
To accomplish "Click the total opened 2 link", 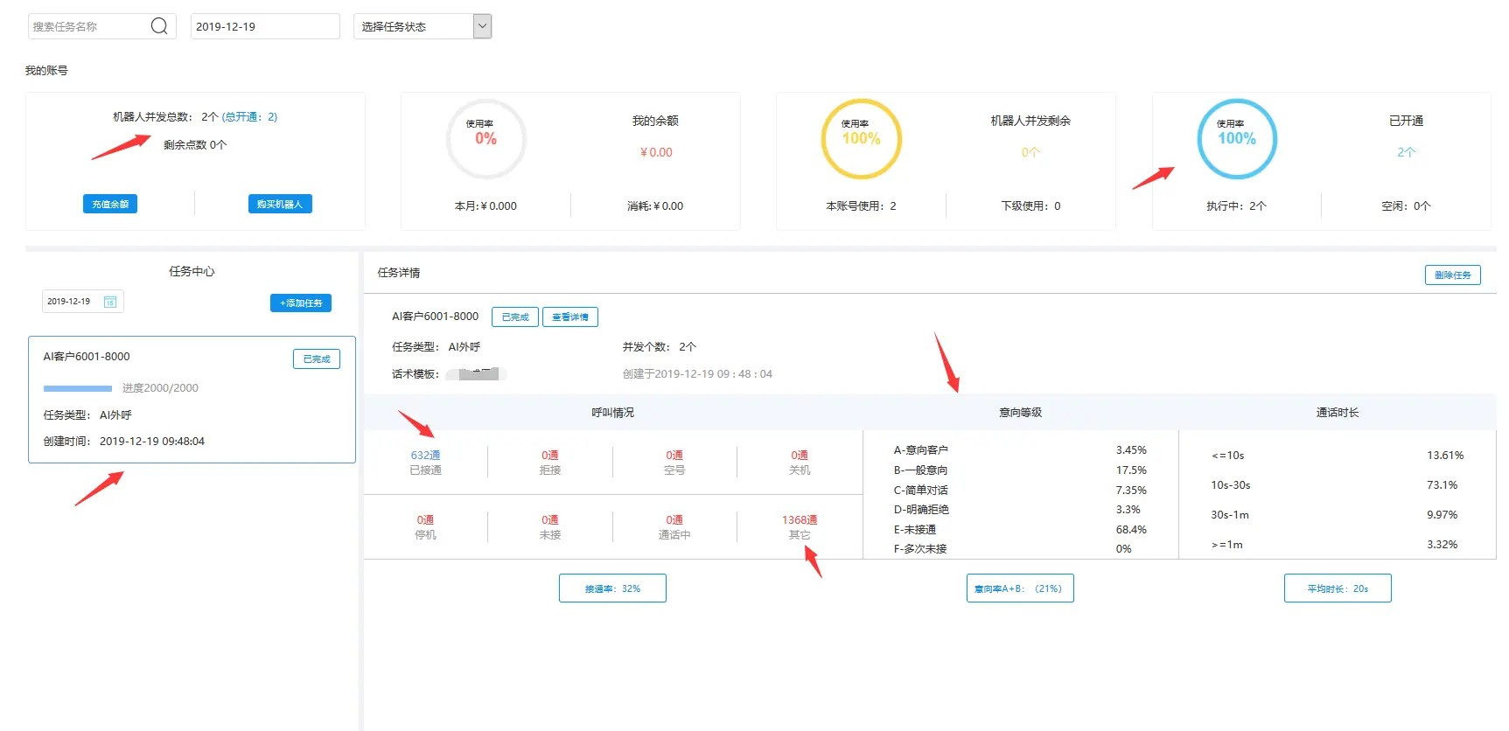I will [249, 116].
